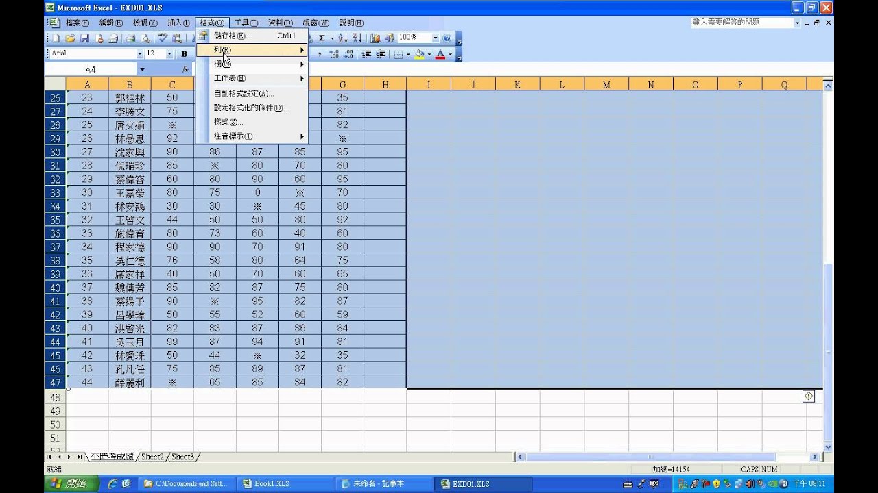
Task: Choose 儲存格(E)... from the Format menu
Action: 252,36
